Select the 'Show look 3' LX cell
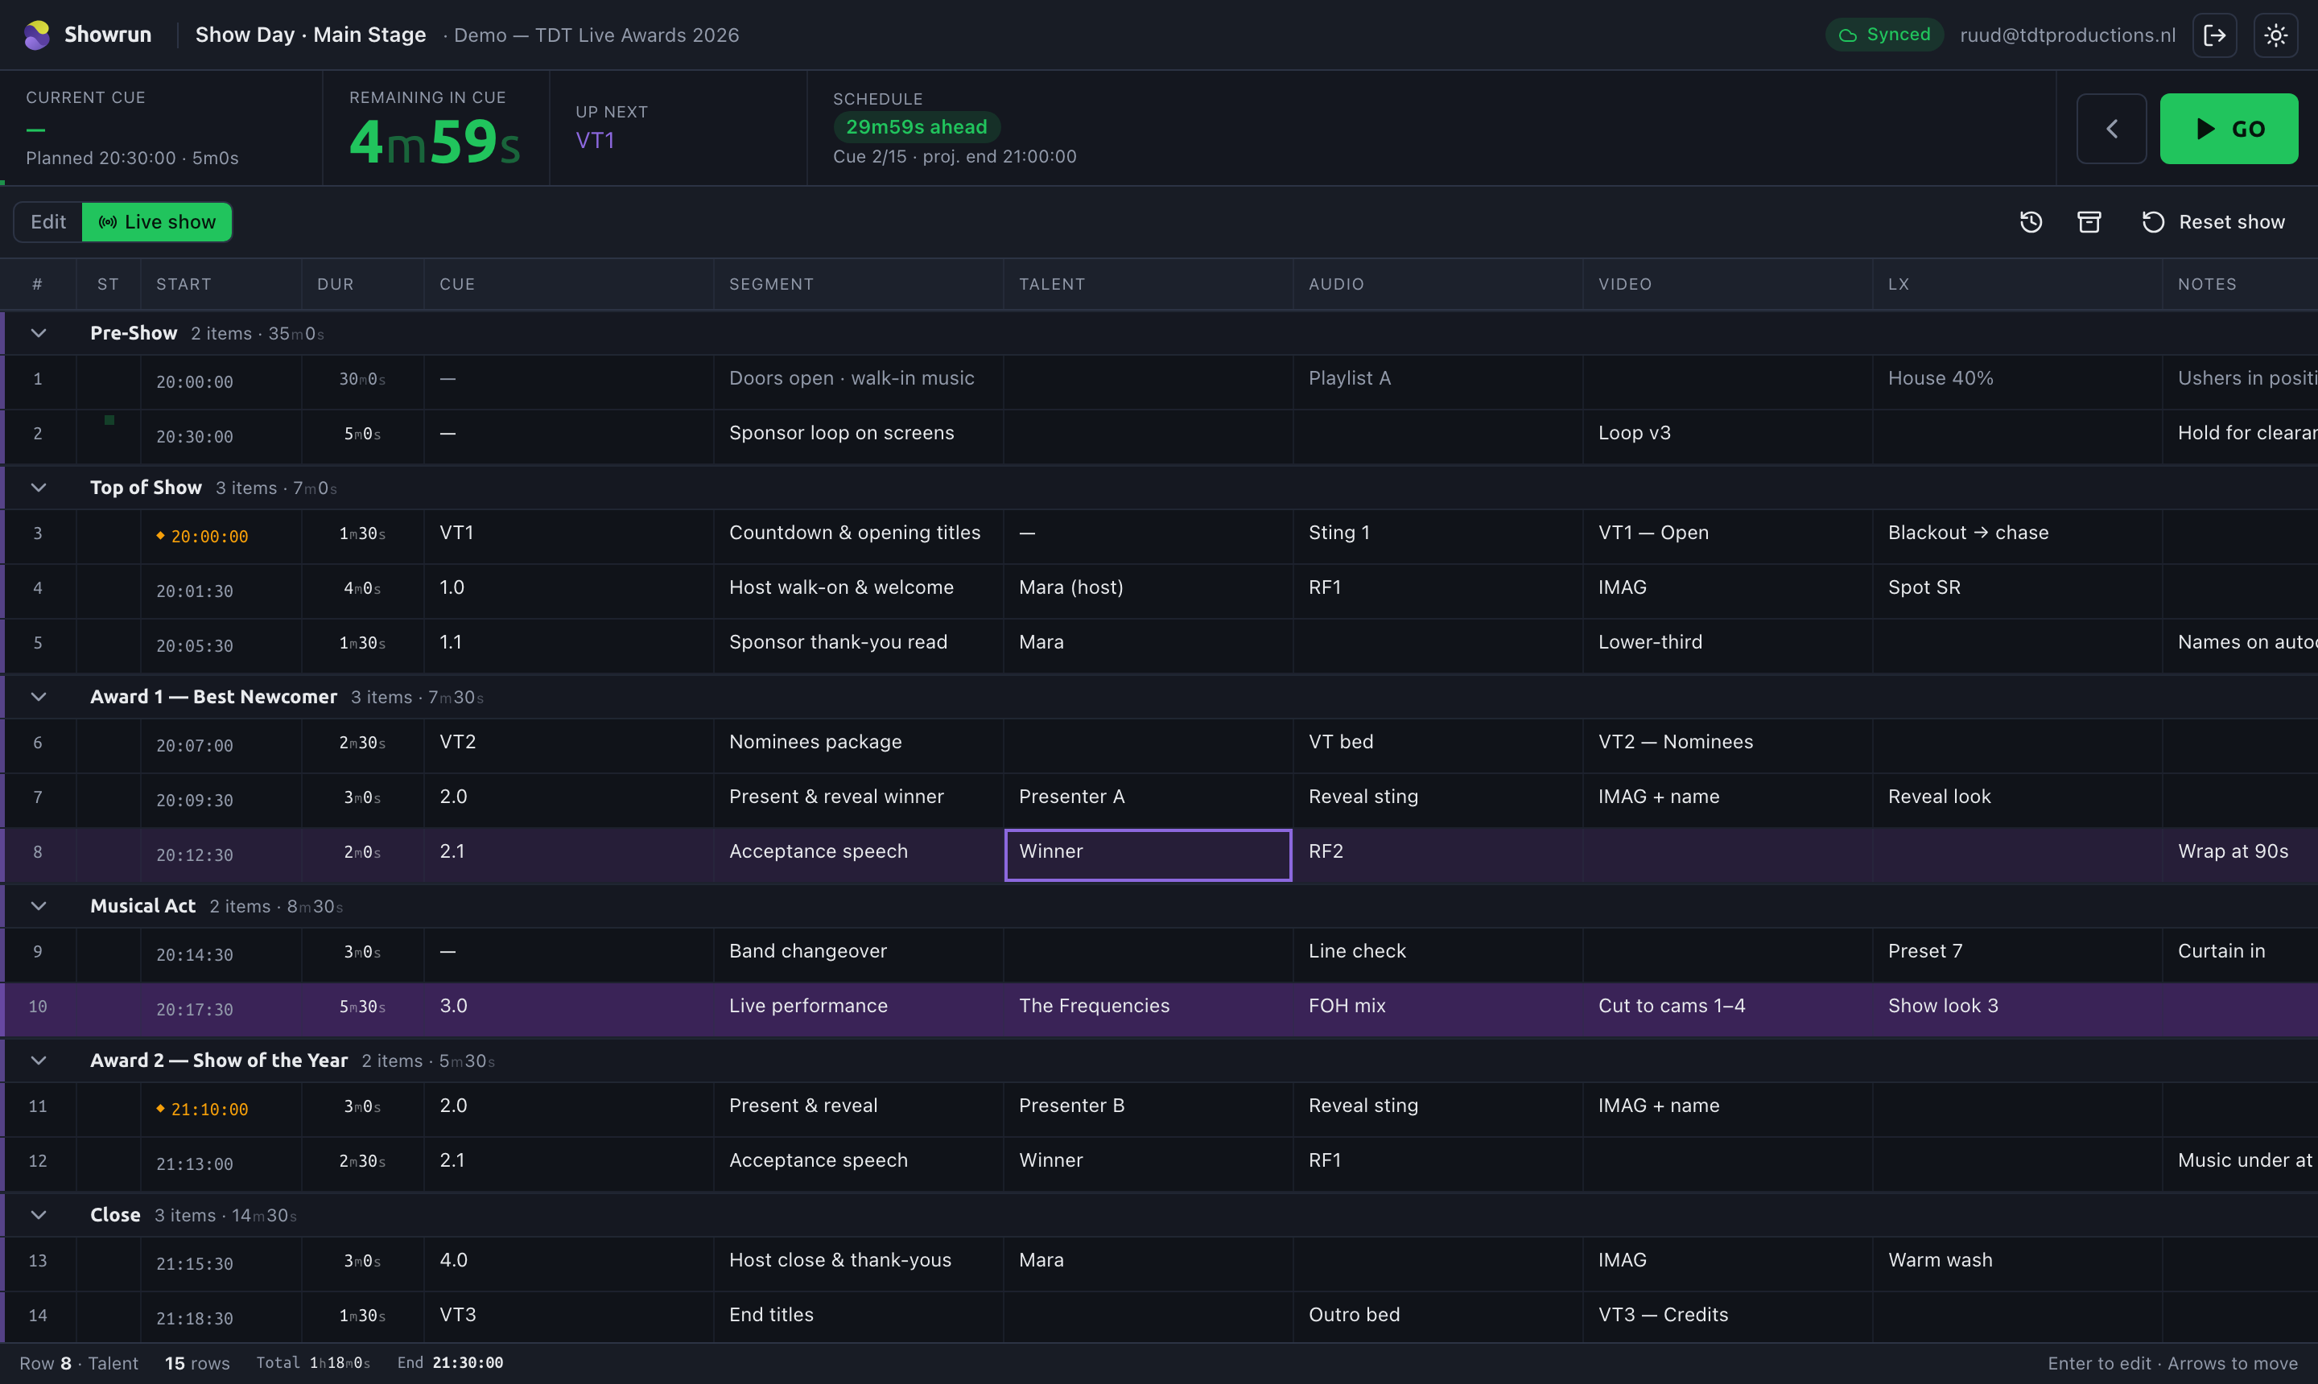 pyautogui.click(x=2017, y=1009)
